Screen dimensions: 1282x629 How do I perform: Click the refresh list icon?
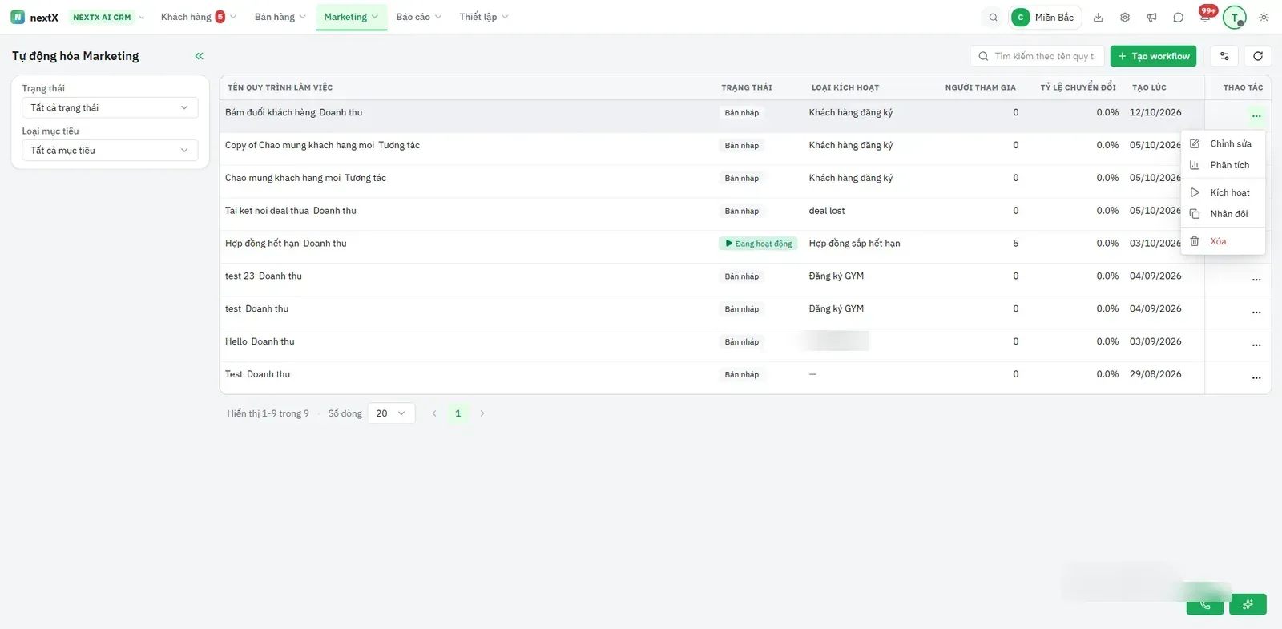tap(1258, 56)
